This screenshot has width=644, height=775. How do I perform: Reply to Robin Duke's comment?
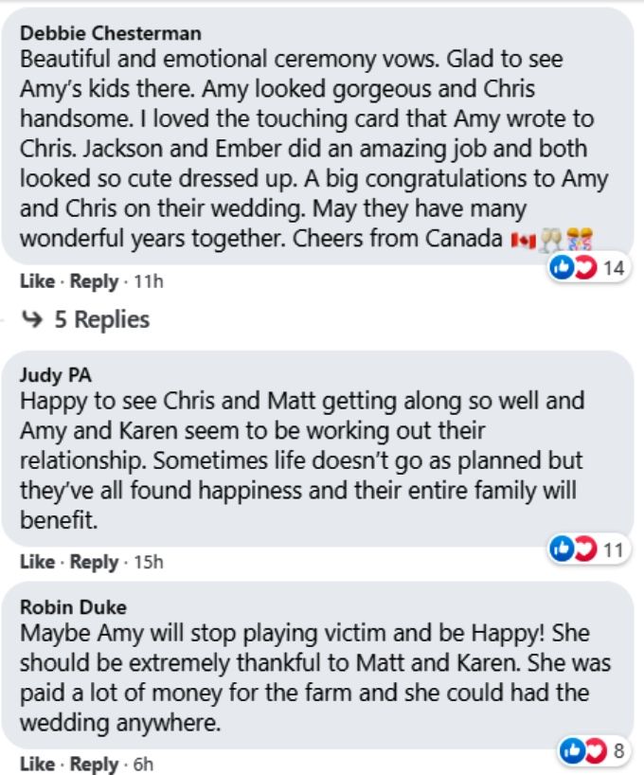(94, 765)
